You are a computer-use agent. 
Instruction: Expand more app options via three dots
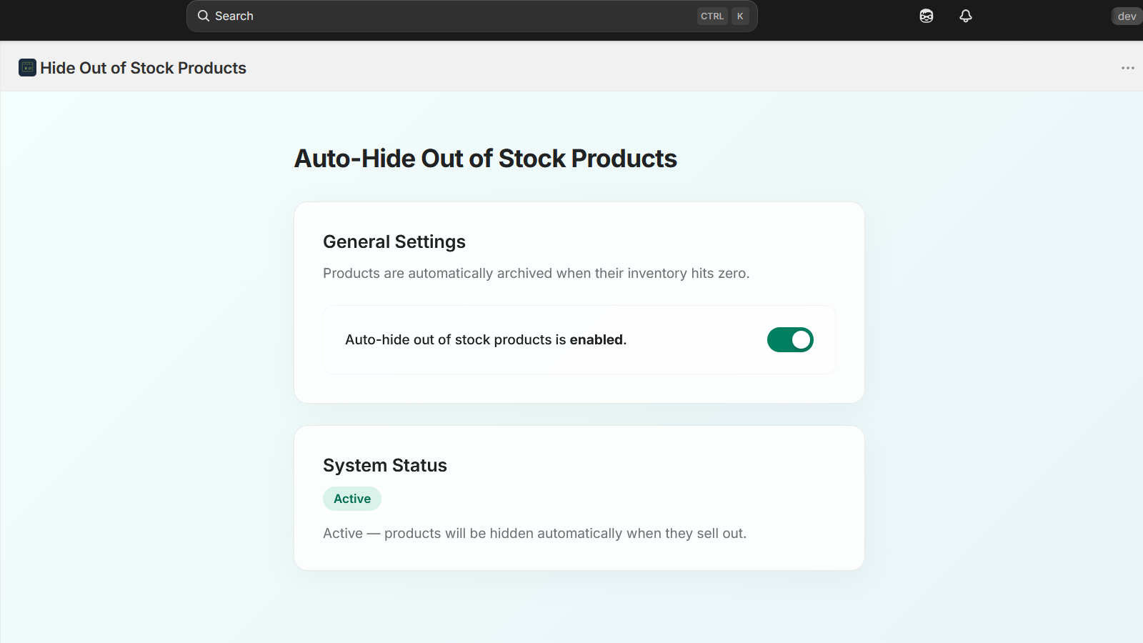[1127, 67]
